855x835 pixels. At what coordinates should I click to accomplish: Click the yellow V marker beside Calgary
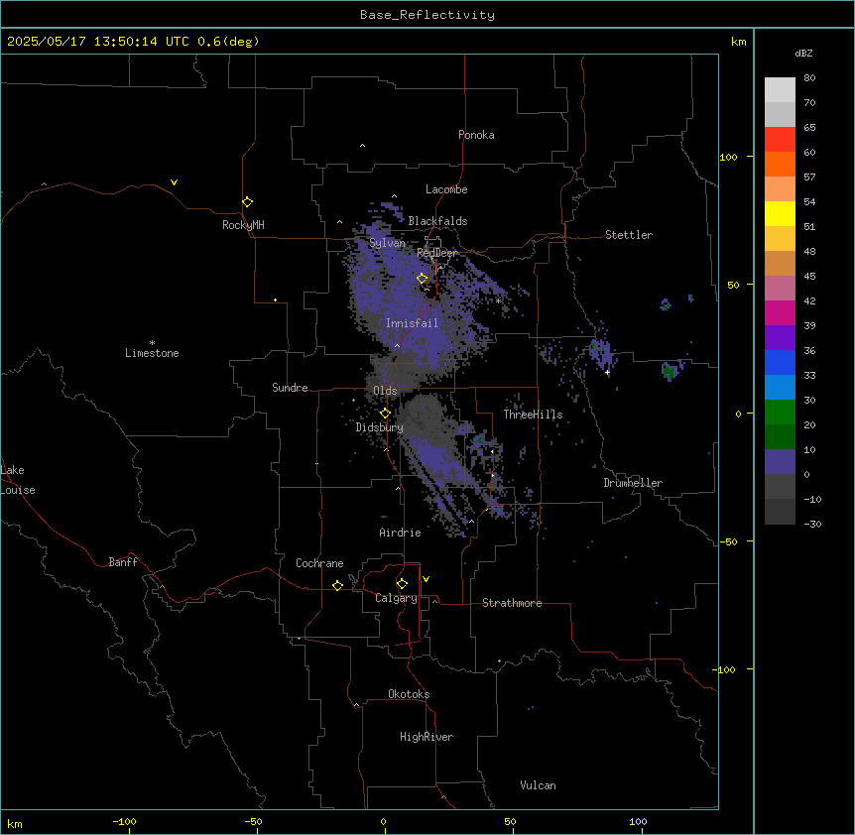426,579
